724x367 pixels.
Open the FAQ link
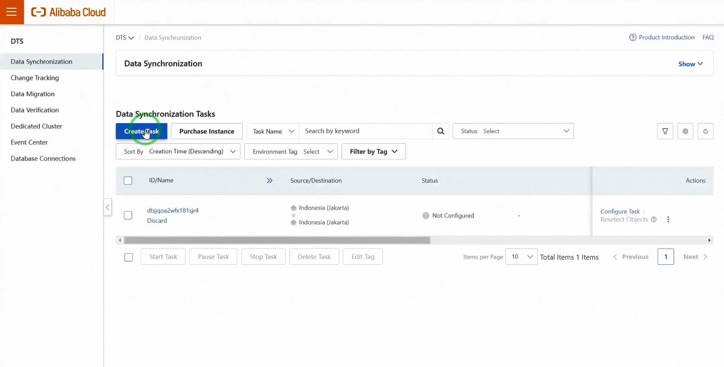[x=708, y=38]
